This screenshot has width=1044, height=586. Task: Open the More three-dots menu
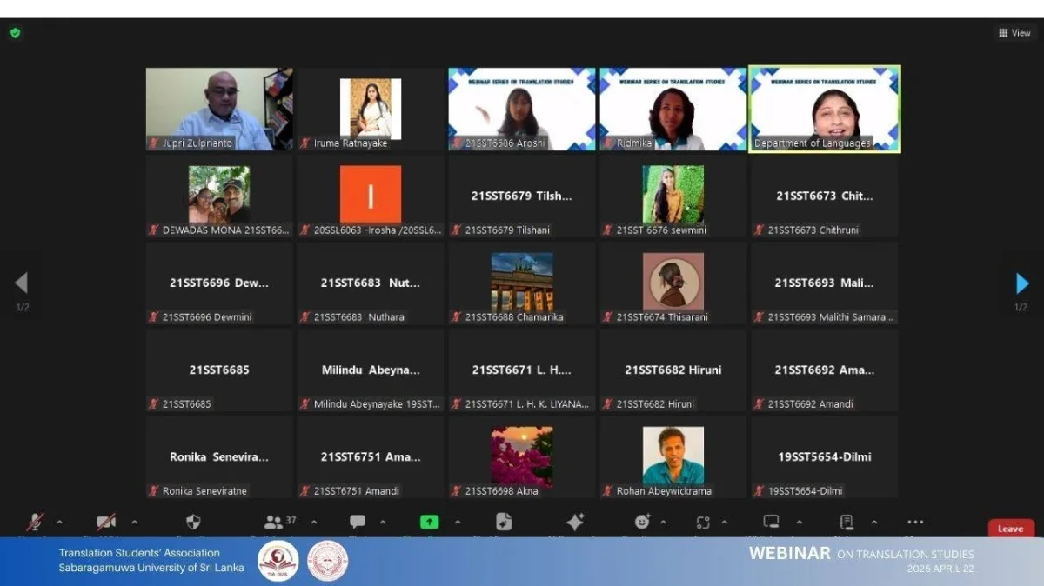pos(915,522)
